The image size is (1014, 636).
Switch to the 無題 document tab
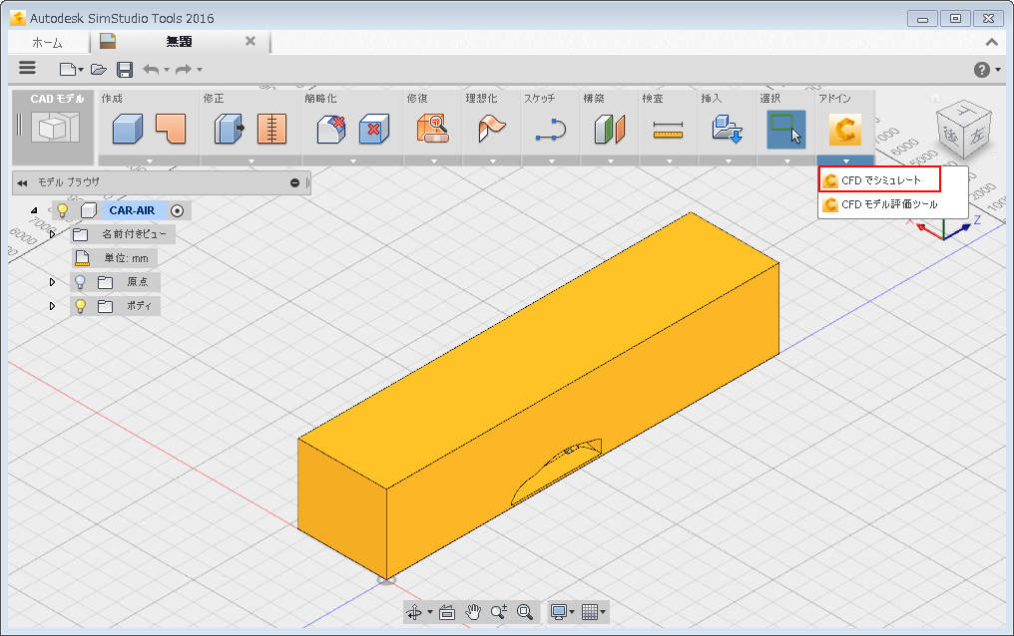pyautogui.click(x=179, y=41)
